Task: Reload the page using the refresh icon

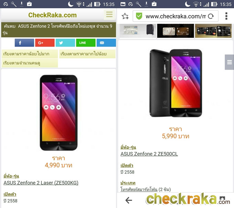Action: click(211, 16)
